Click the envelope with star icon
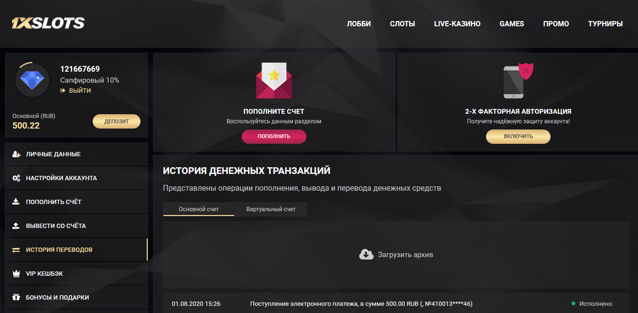Screen dimensions: 638x313 274,80
